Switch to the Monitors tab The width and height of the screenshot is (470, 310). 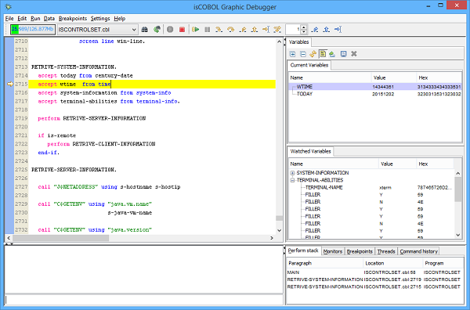(x=333, y=251)
